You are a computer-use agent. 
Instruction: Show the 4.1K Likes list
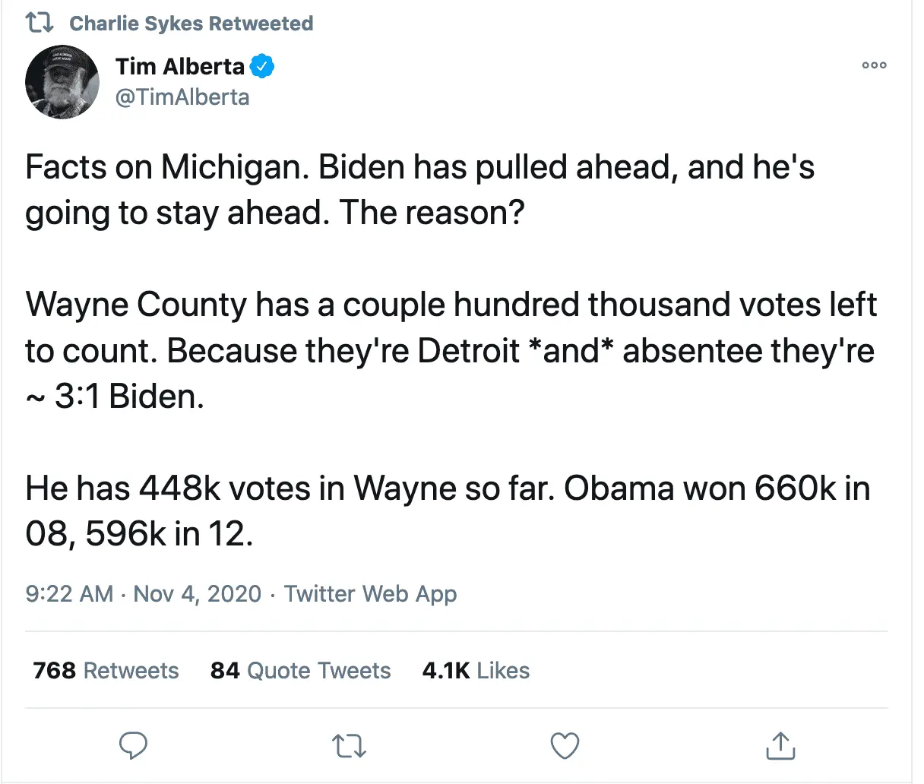pyautogui.click(x=476, y=671)
